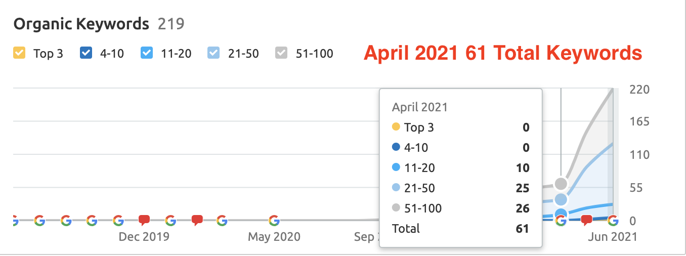The height and width of the screenshot is (256, 686).
Task: Toggle the 4-10 positions checkbox
Action: pyautogui.click(x=86, y=53)
